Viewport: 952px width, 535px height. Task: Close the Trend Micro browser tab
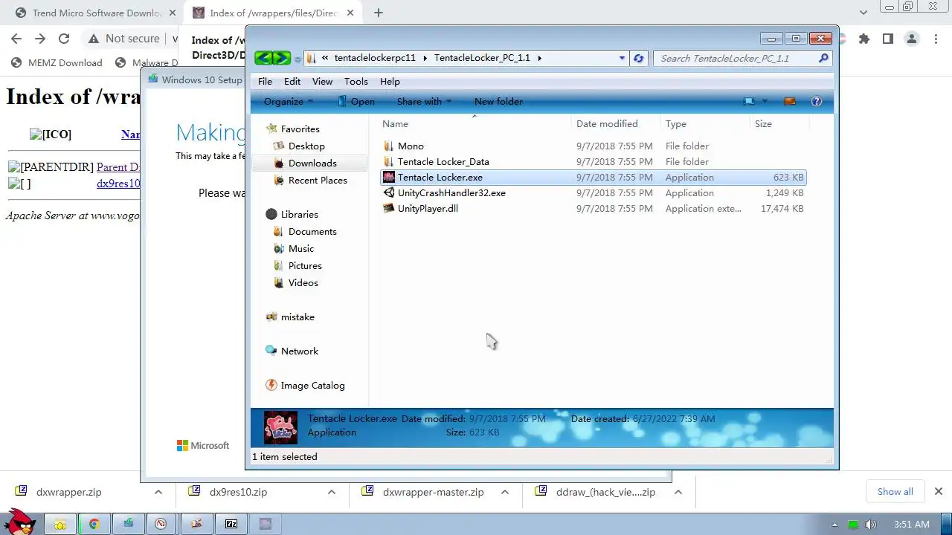coord(172,13)
